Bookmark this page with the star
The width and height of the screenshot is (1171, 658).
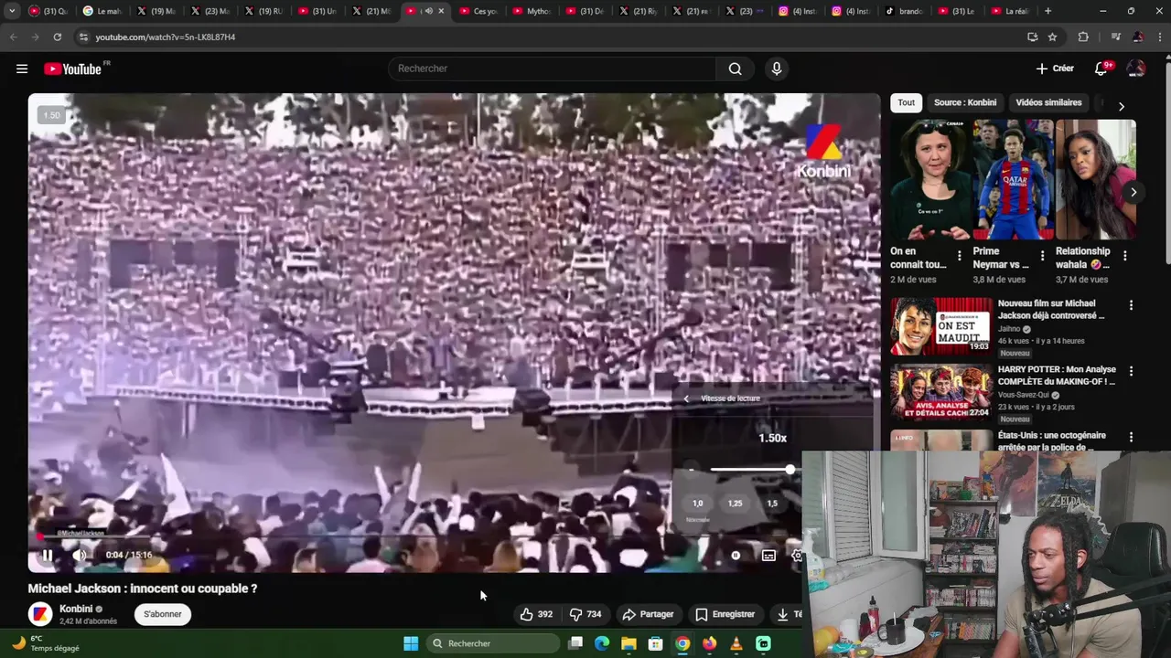1052,37
